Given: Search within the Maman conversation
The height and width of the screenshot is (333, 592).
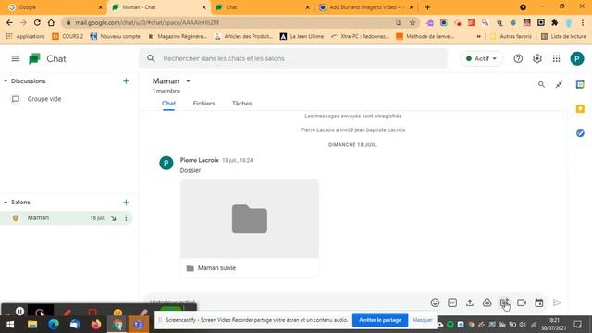Looking at the screenshot, I should [541, 84].
